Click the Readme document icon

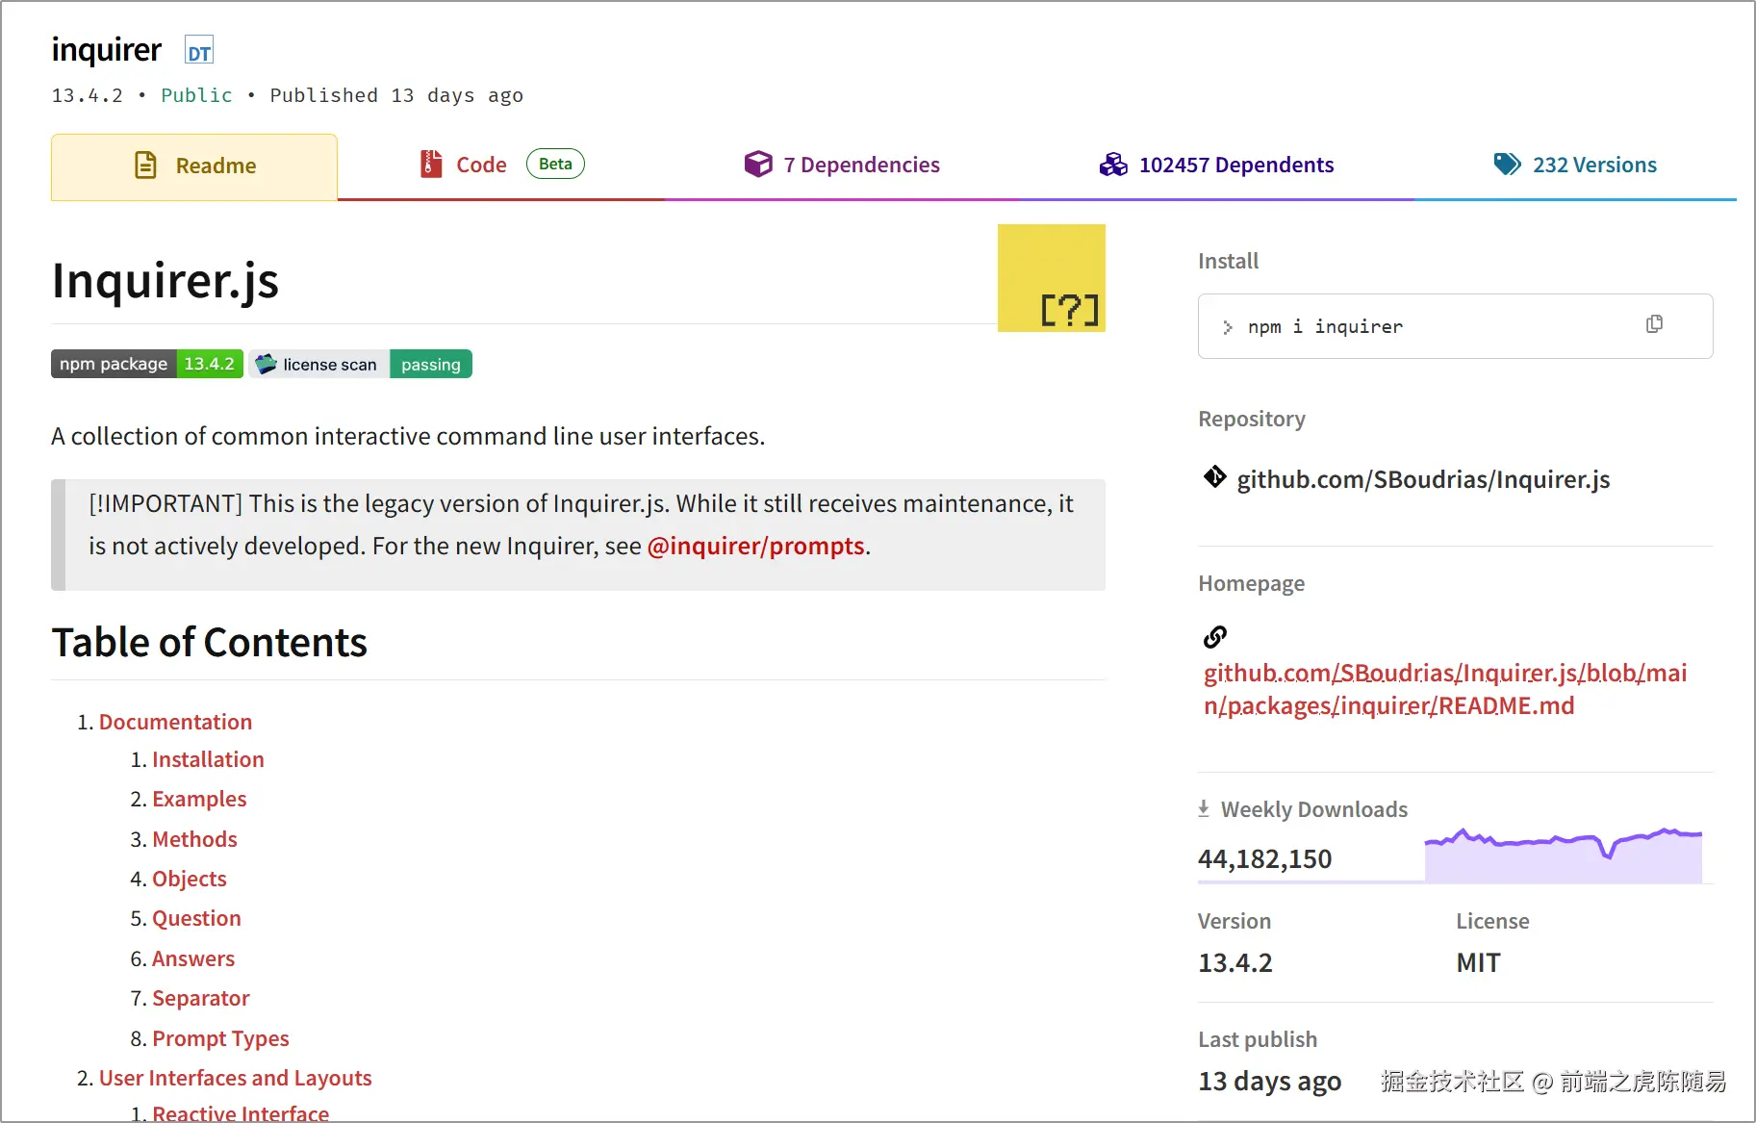(145, 166)
